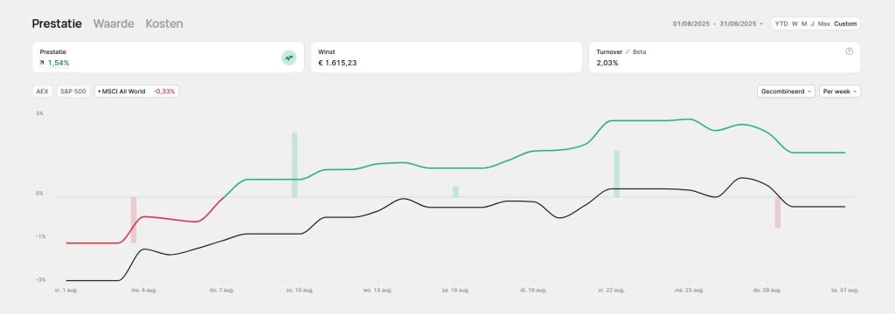Click the -0,33% MSCI value
This screenshot has height=314, width=895.
pos(164,92)
